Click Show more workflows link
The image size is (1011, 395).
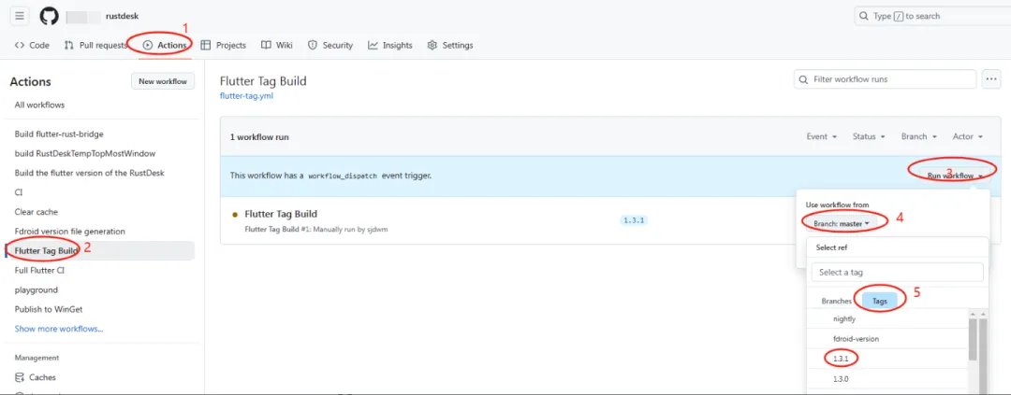point(59,329)
